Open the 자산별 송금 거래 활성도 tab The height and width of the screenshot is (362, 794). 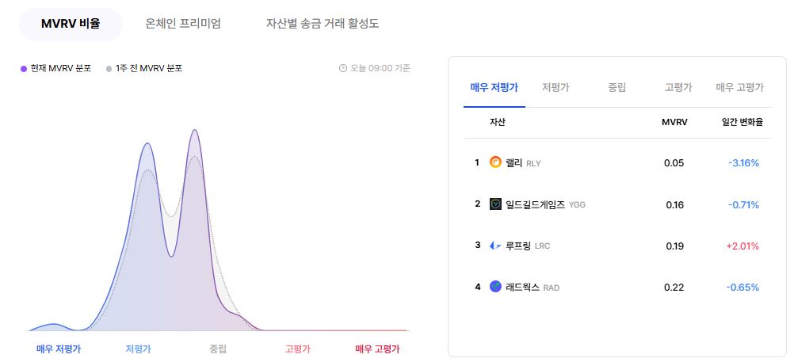click(322, 24)
